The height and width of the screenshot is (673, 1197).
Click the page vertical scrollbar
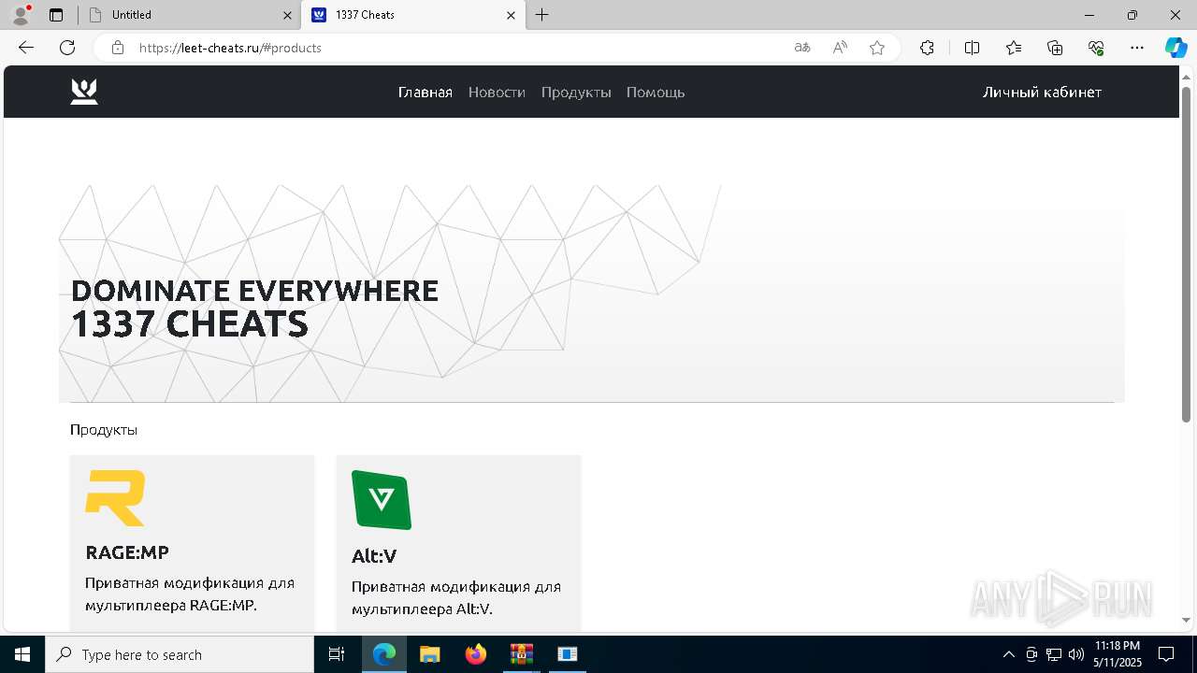tap(1186, 254)
